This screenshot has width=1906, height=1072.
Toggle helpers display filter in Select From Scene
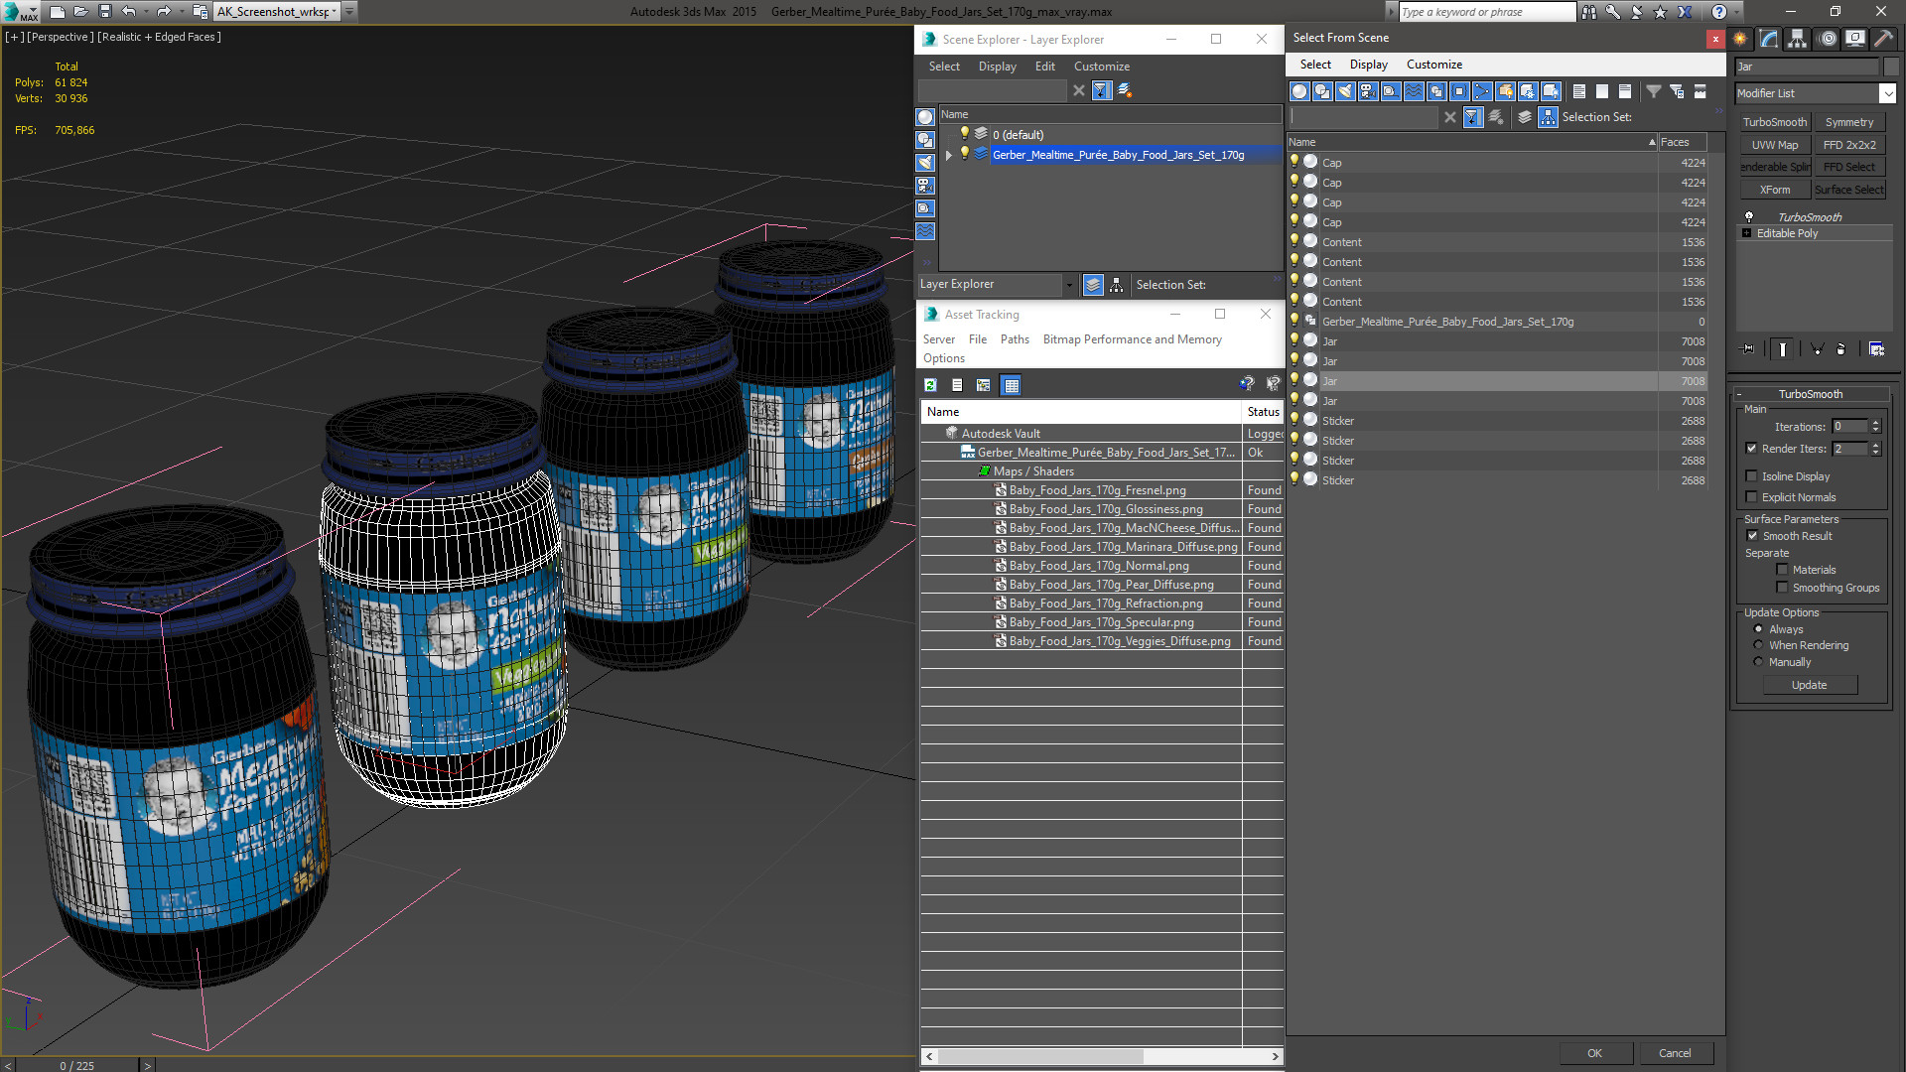click(1391, 91)
